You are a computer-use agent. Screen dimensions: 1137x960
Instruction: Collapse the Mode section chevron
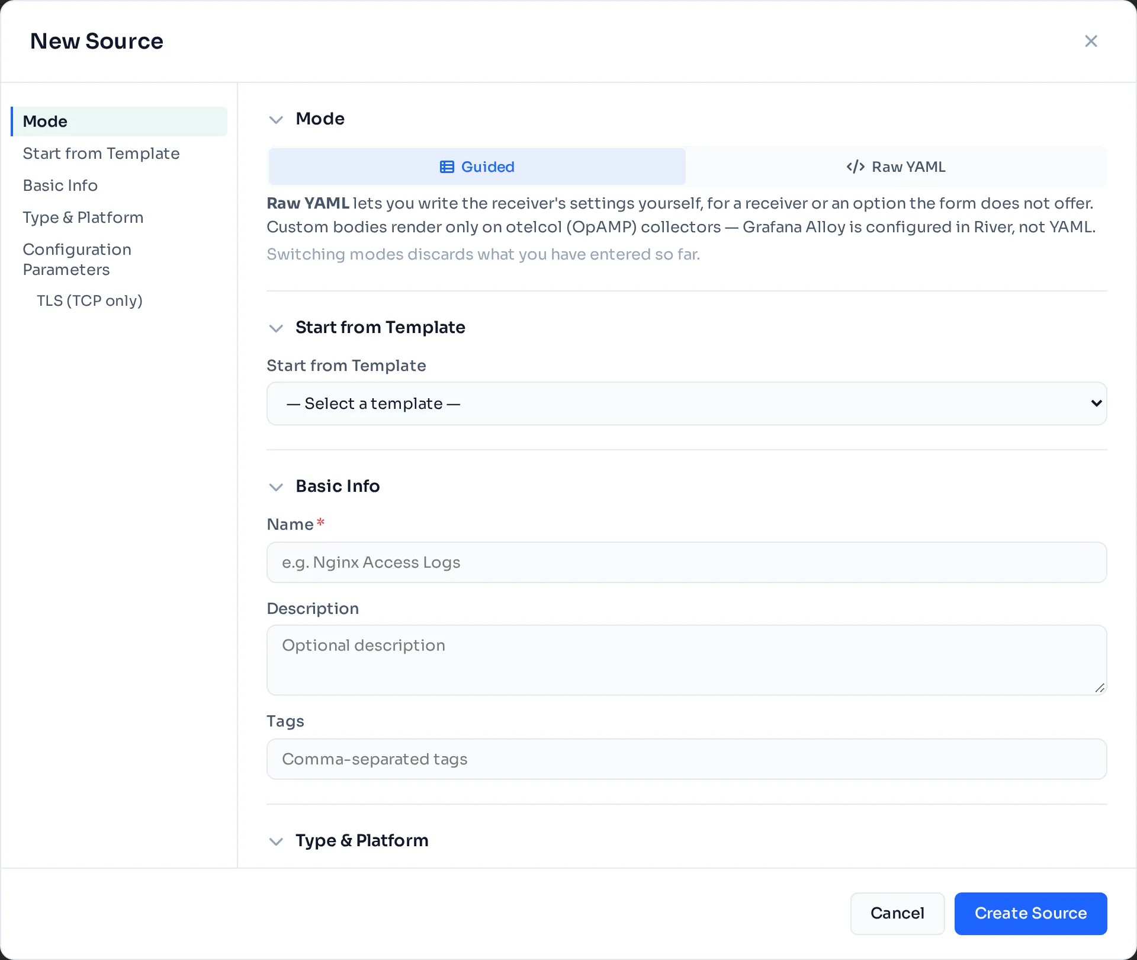(276, 119)
